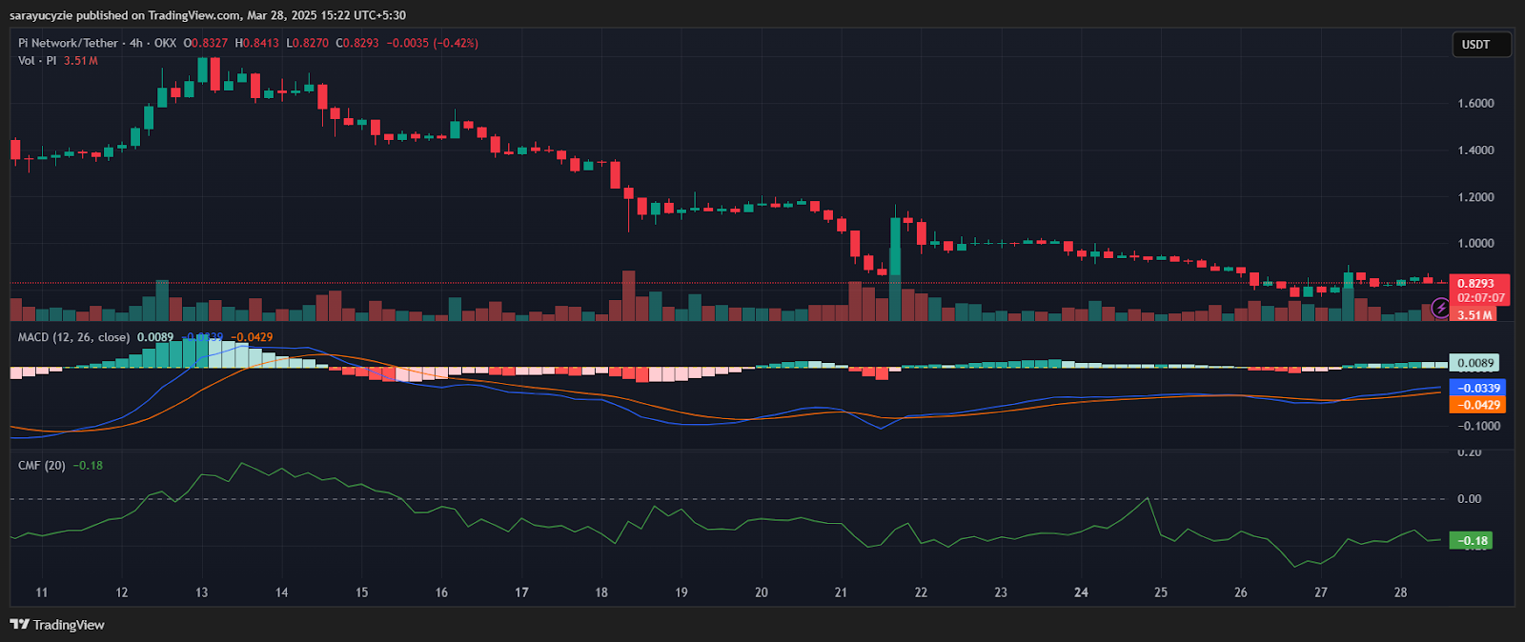Click the 1.6000 level on price scale
Image resolution: width=1525 pixels, height=642 pixels.
point(1475,104)
